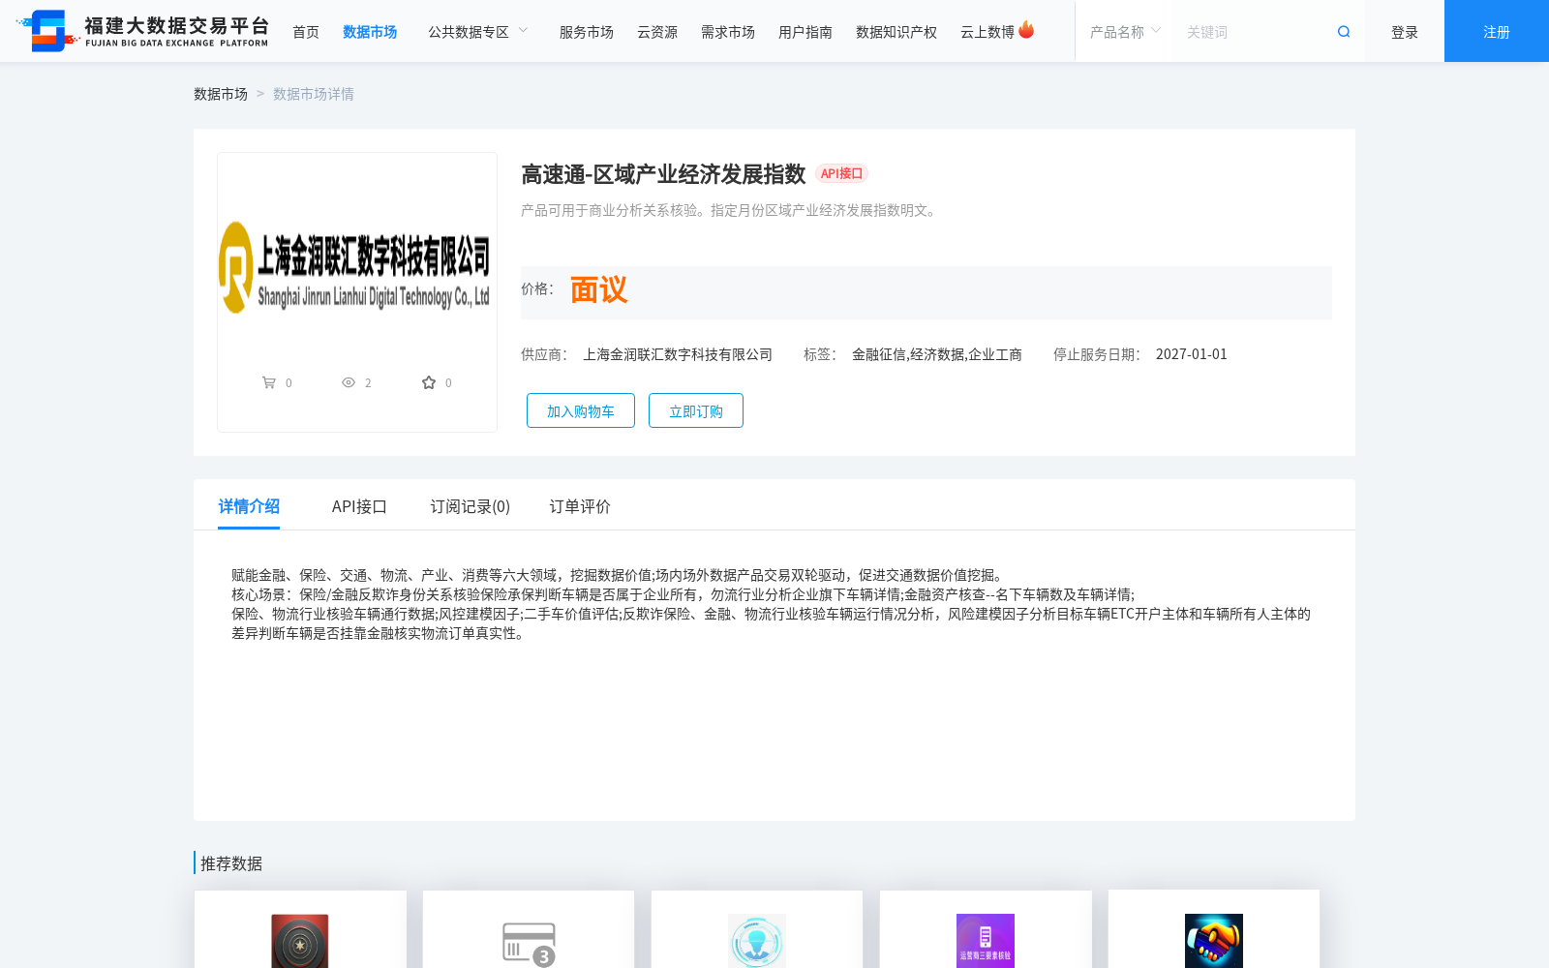This screenshot has width=1549, height=968.
Task: Click the shopping cart count icon
Action: [269, 382]
